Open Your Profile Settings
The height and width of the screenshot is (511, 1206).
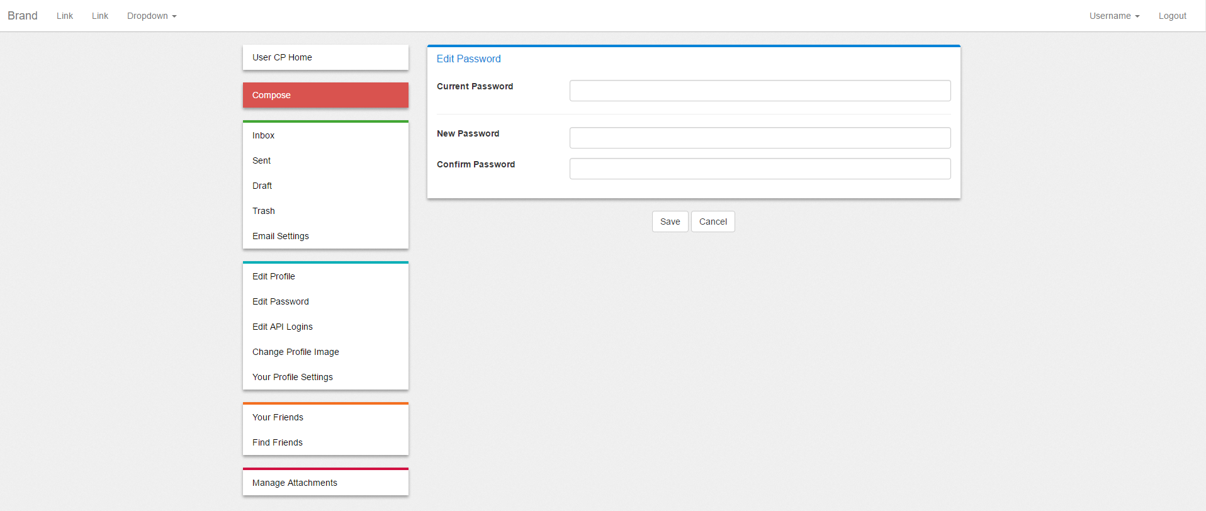(325, 377)
